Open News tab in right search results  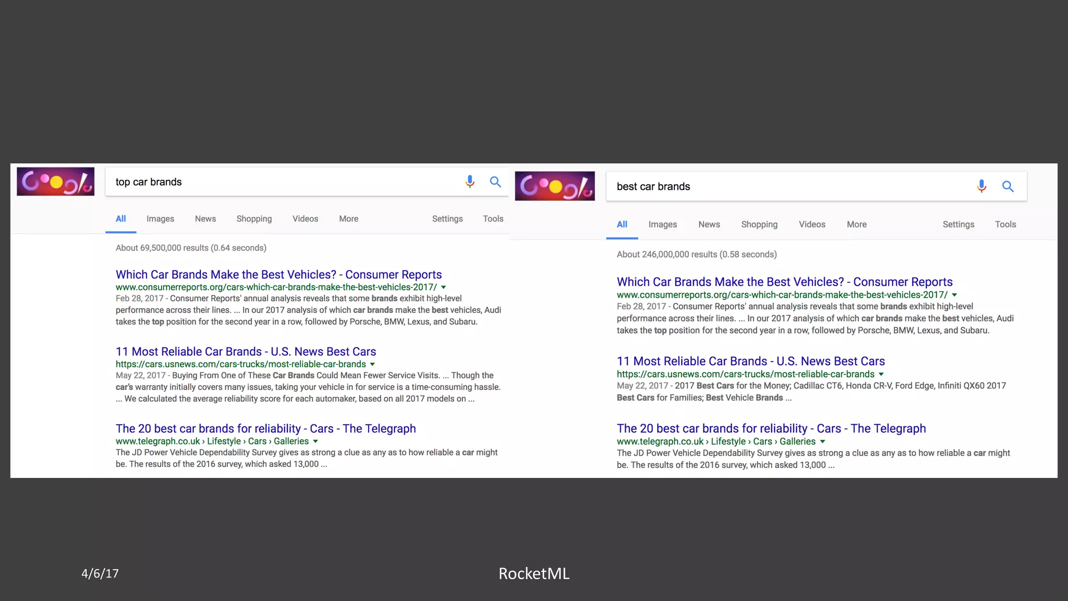click(x=709, y=224)
